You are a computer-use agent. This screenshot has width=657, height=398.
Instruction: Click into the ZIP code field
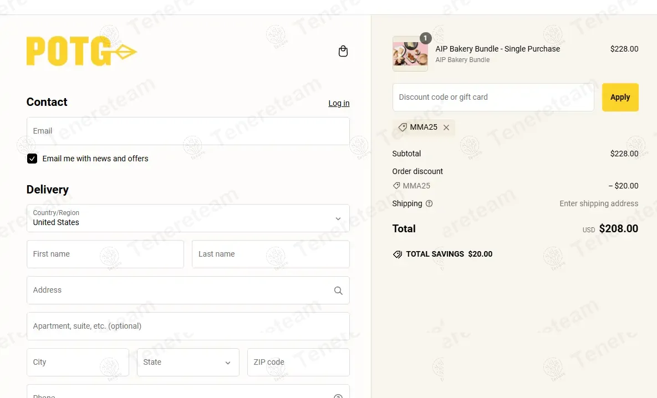point(298,363)
